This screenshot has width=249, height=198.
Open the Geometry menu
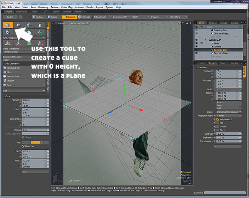43,7
